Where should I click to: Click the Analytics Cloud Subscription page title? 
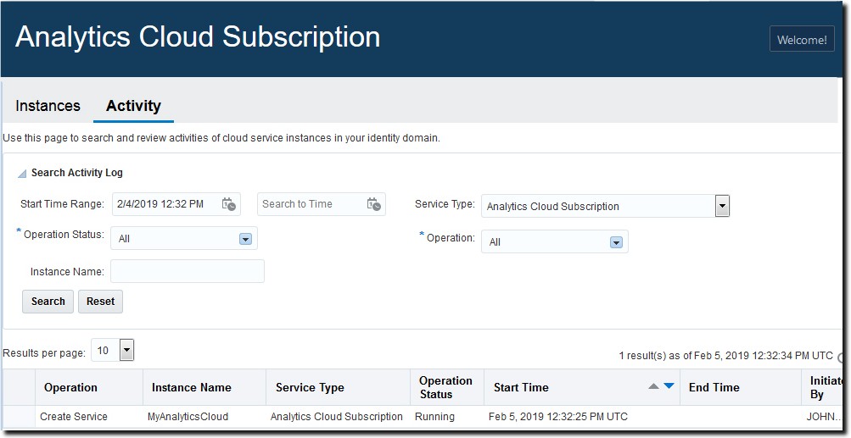coord(198,37)
